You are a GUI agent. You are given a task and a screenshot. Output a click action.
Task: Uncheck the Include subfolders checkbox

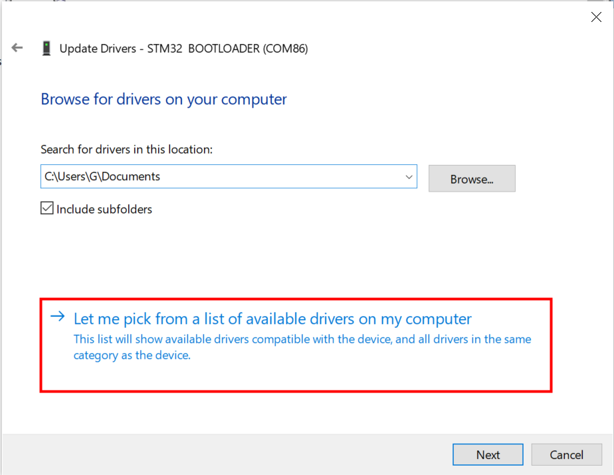point(47,208)
